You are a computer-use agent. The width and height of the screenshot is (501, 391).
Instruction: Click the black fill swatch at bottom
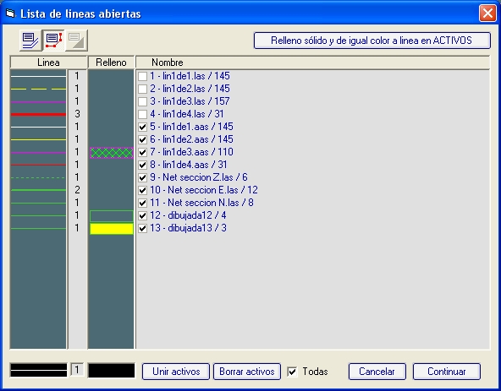pyautogui.click(x=112, y=370)
